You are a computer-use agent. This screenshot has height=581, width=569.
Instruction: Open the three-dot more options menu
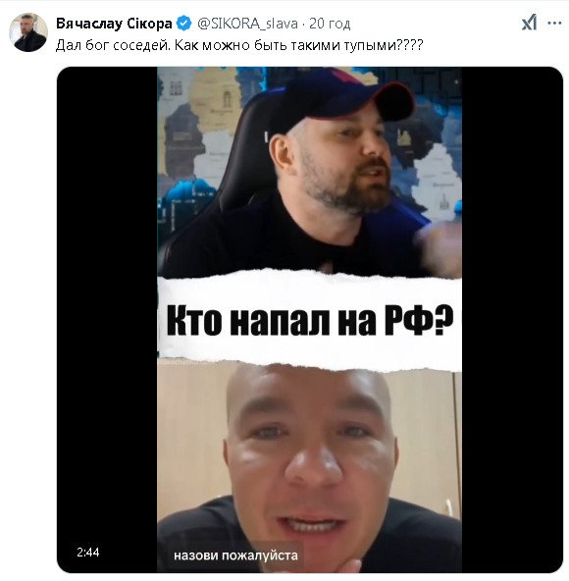point(554,24)
